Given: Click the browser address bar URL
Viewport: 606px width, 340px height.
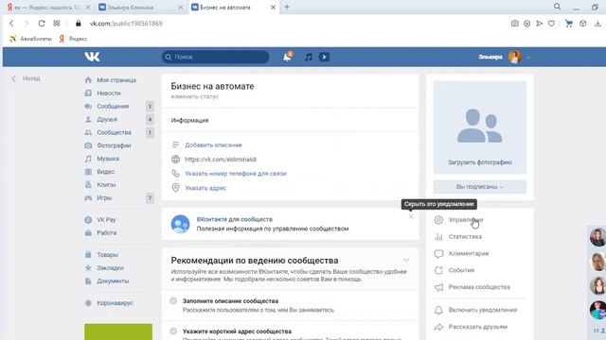Looking at the screenshot, I should [126, 24].
